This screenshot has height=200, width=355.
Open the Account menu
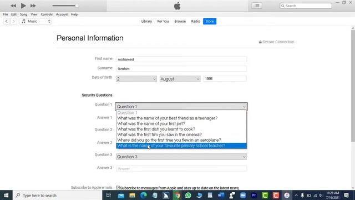click(x=62, y=14)
